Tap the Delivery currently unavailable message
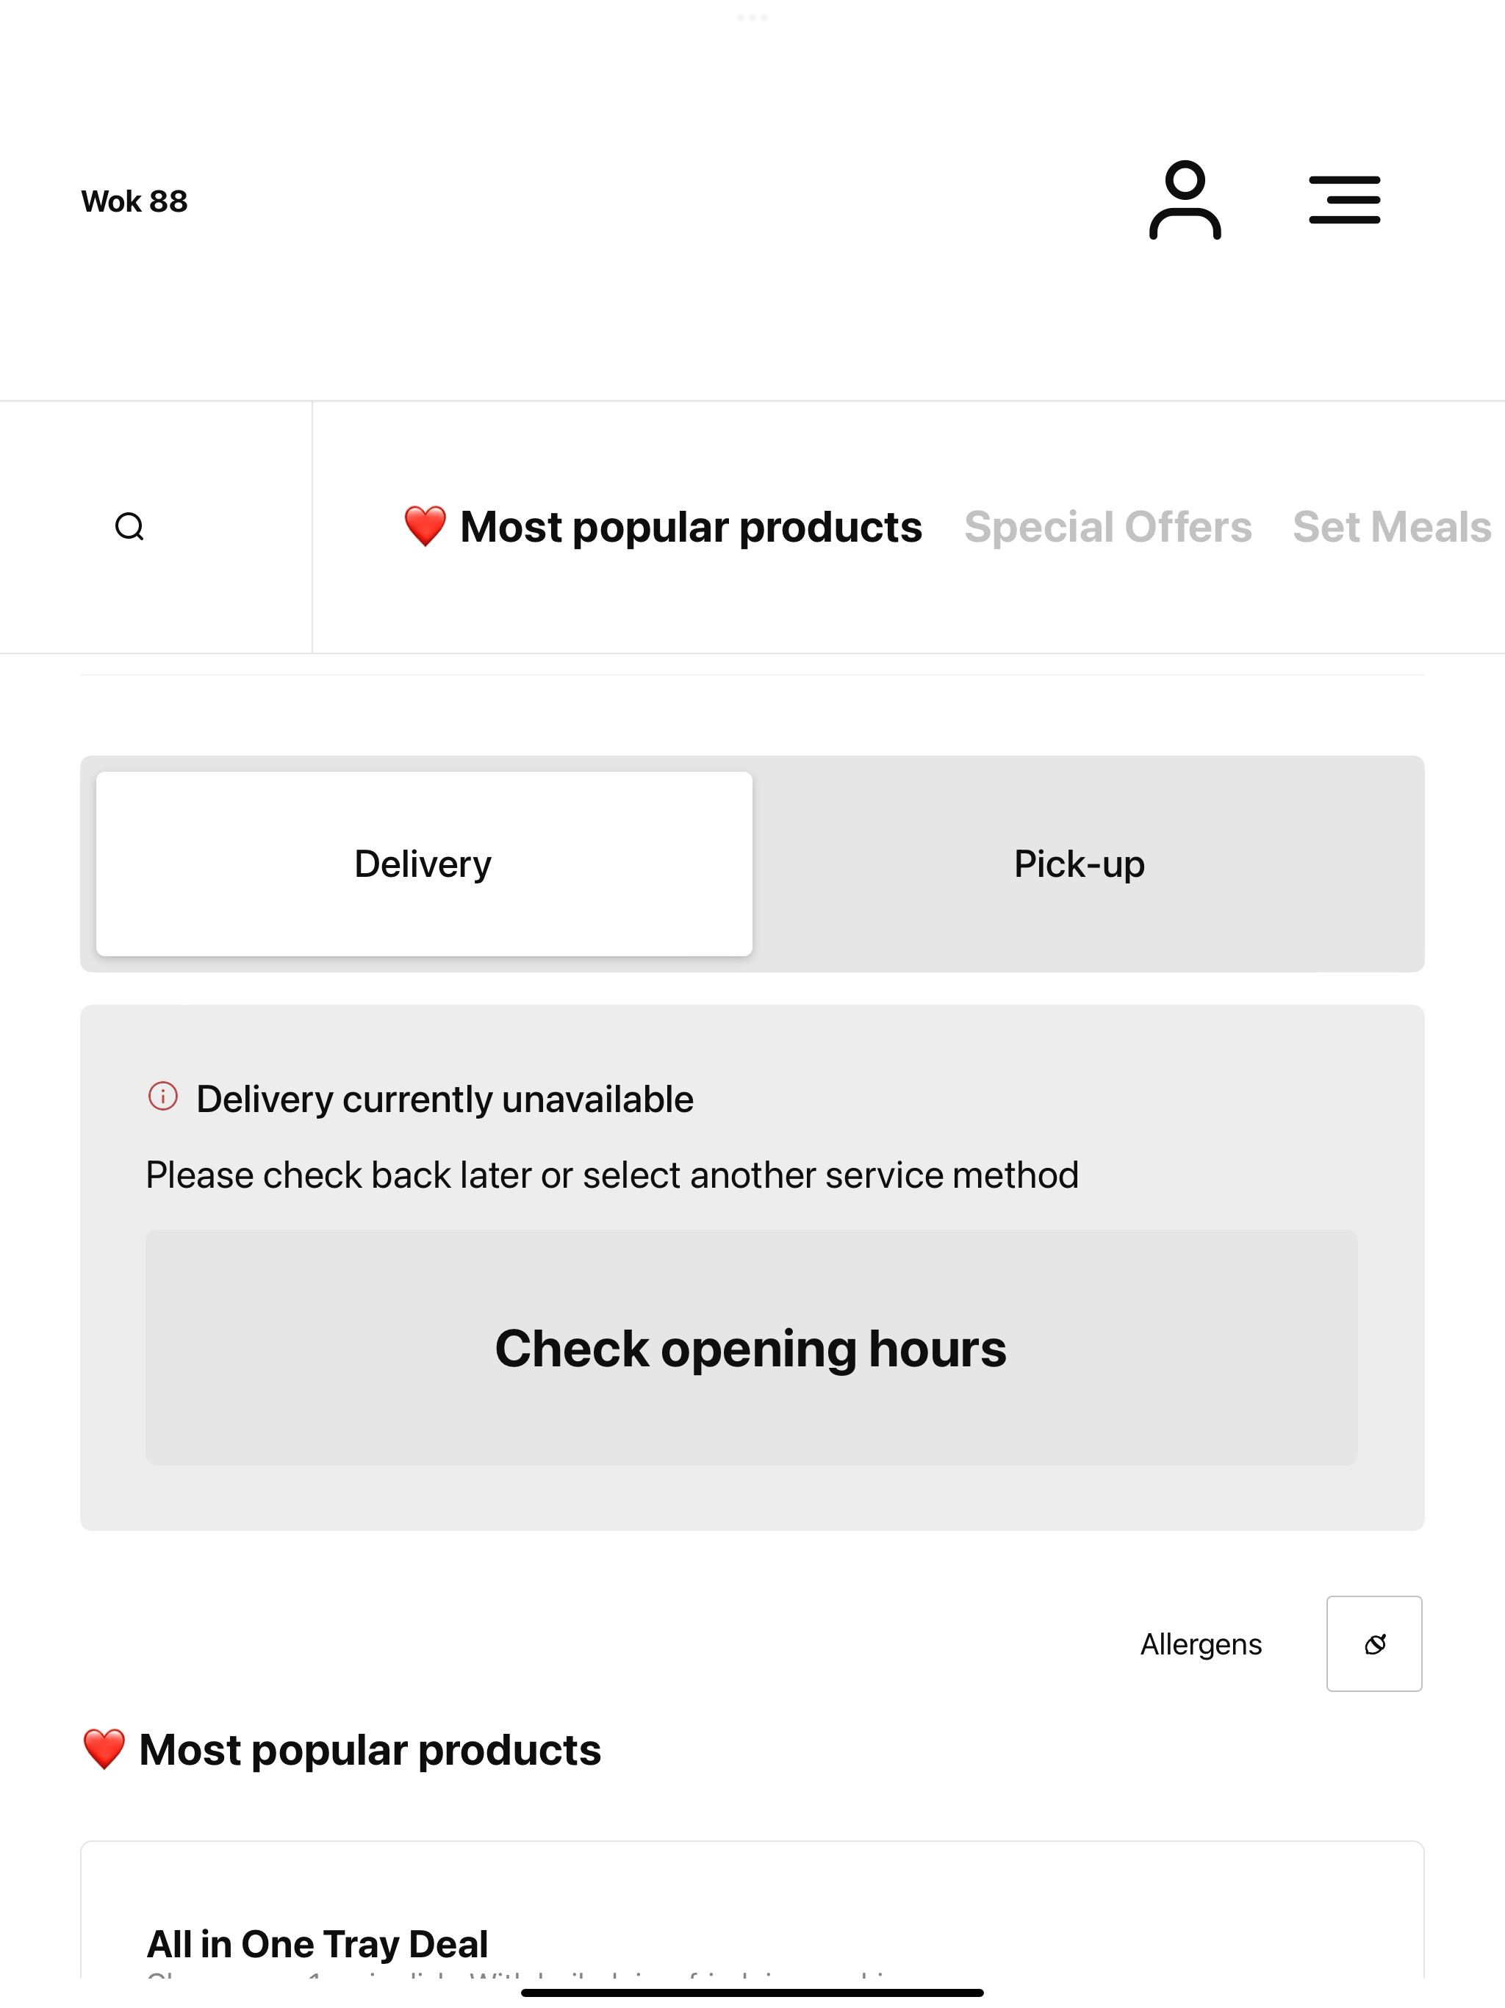This screenshot has width=1505, height=2008. click(x=445, y=1098)
